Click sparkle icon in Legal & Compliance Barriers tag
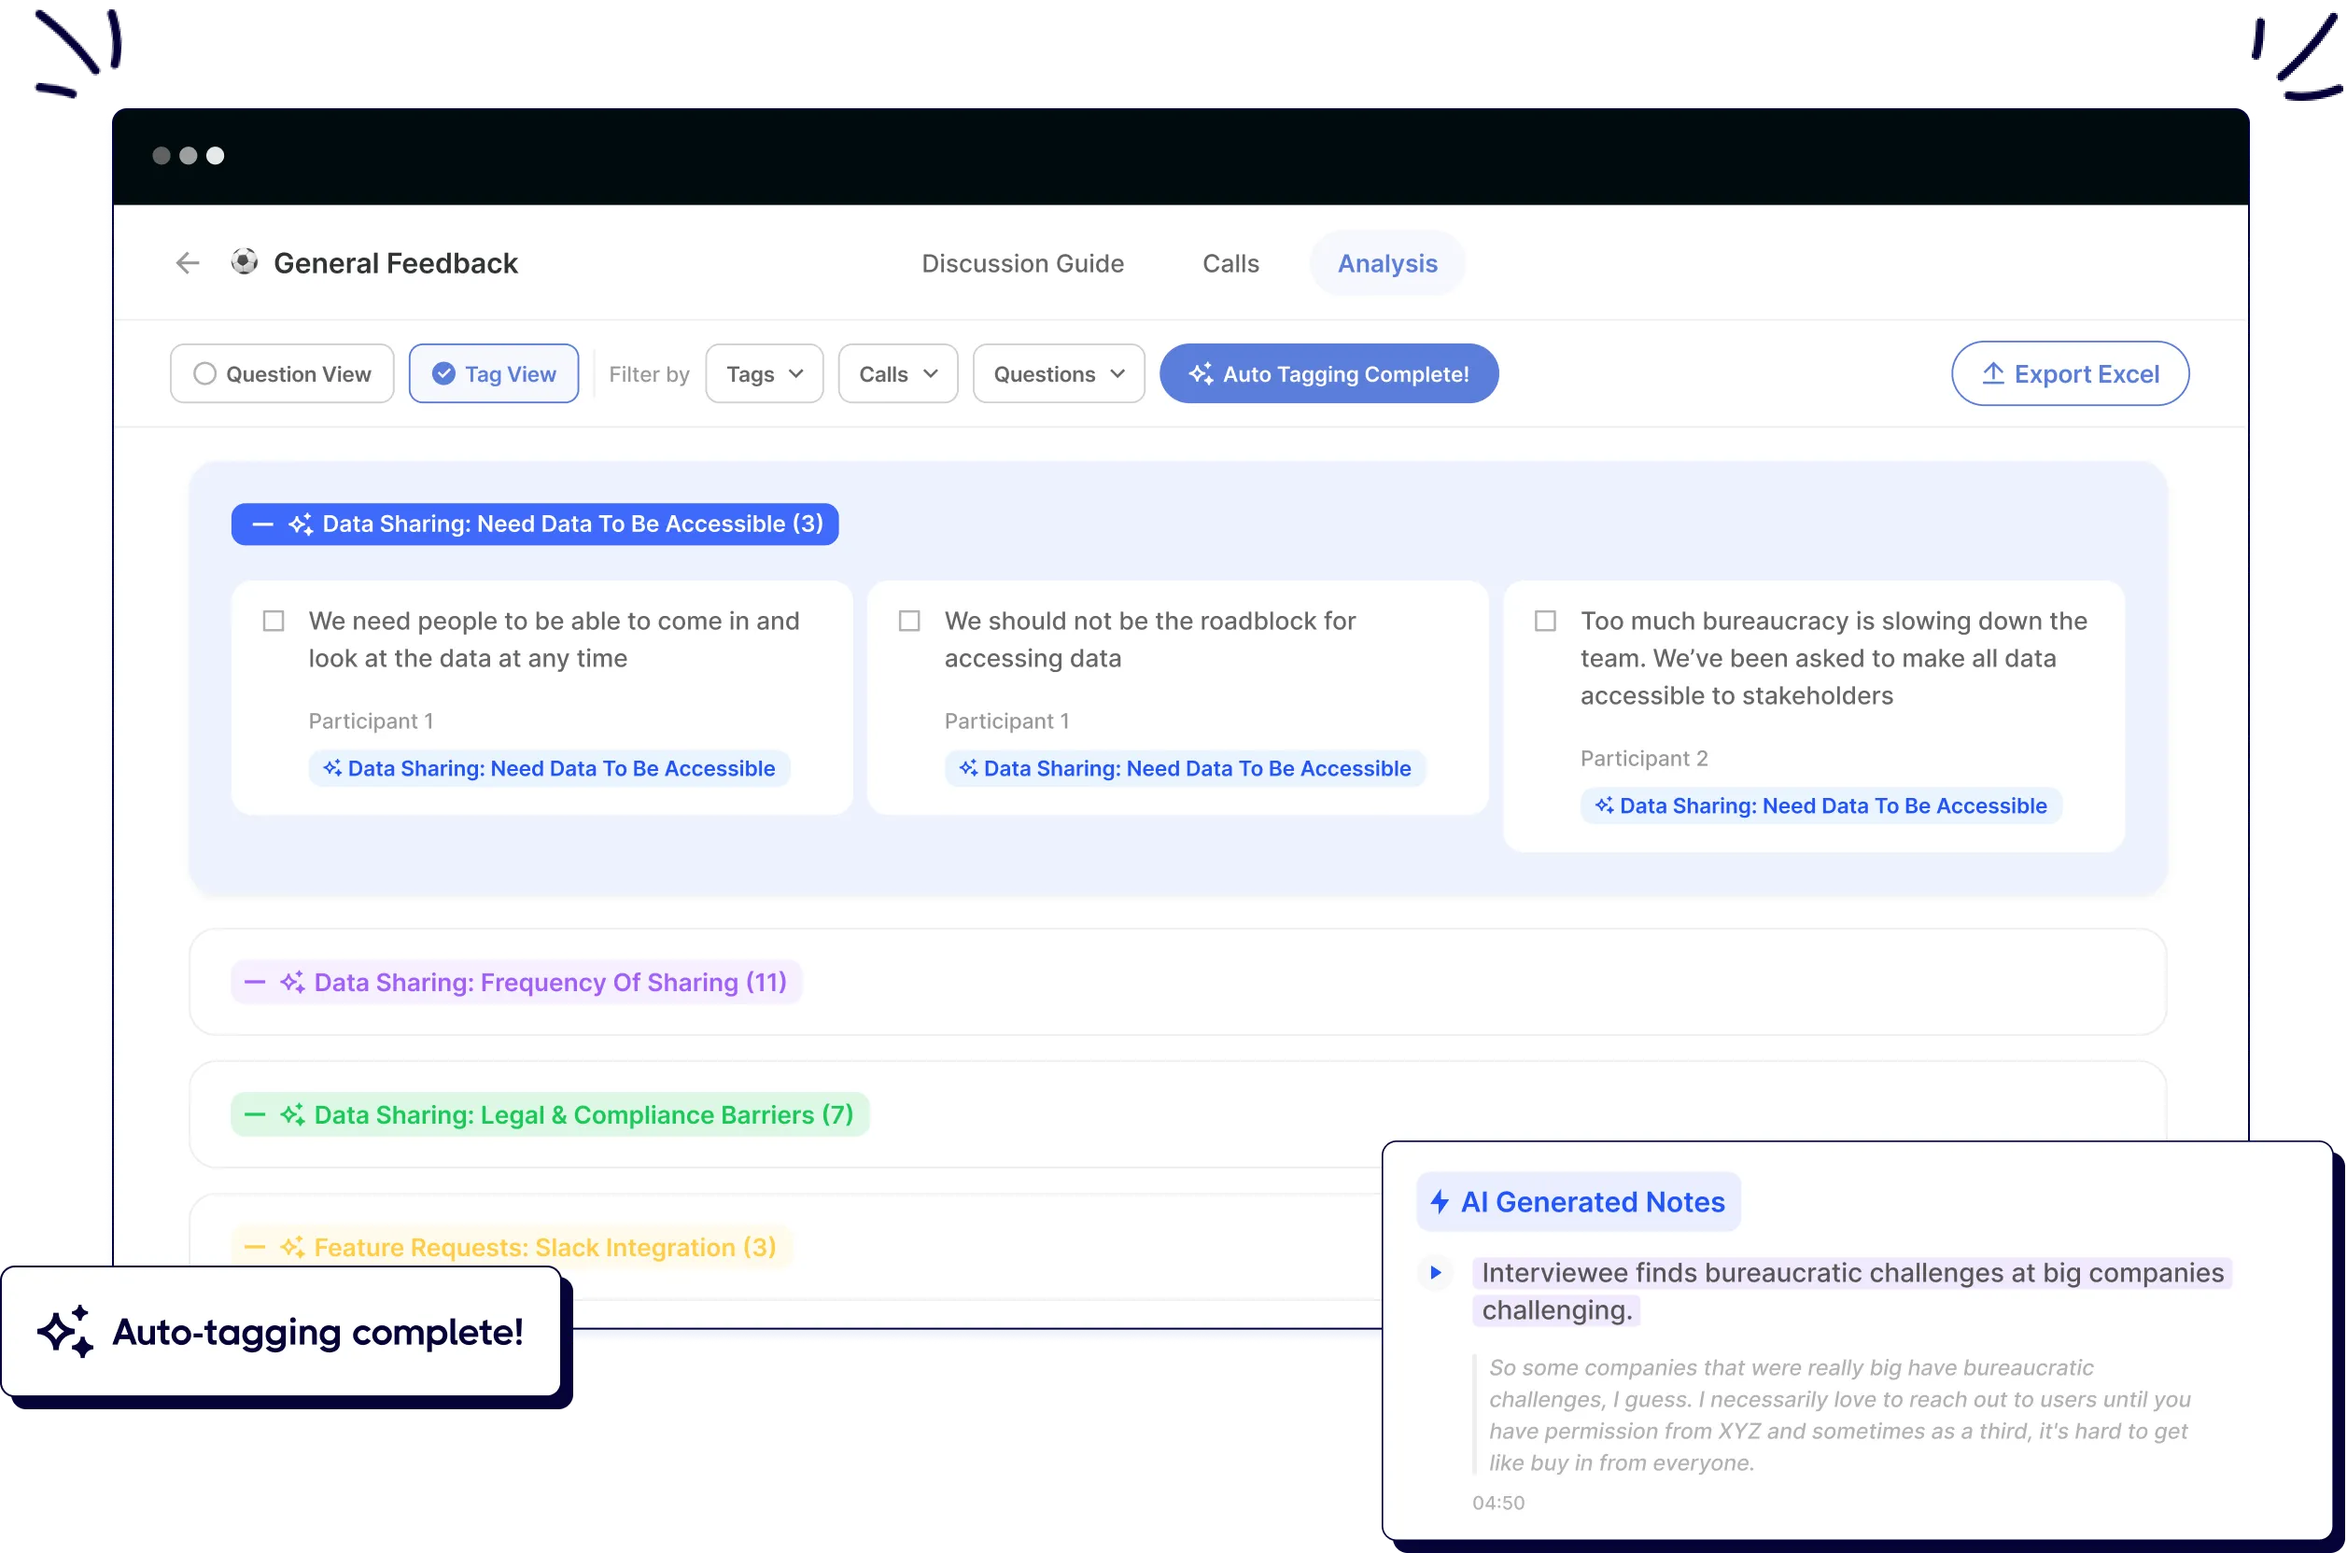This screenshot has width=2347, height=1553. [292, 1115]
